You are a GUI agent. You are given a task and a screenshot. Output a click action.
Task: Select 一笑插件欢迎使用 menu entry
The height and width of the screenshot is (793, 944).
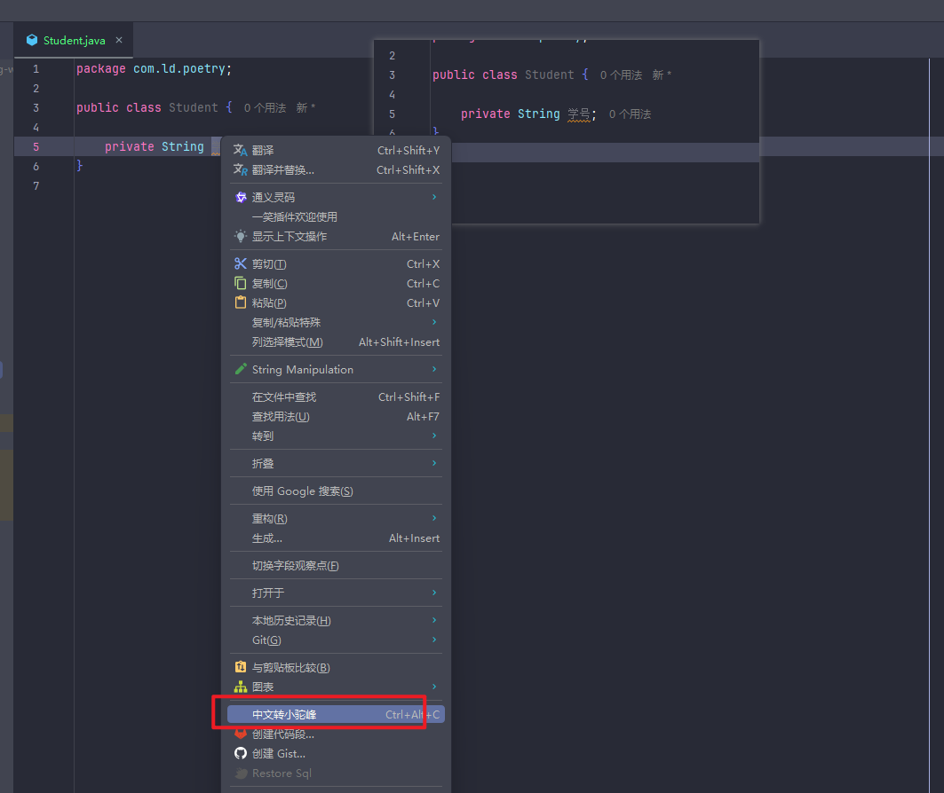336,217
